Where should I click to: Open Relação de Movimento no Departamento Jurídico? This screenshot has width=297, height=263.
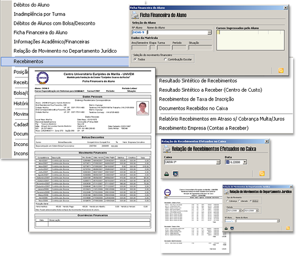click(x=65, y=51)
